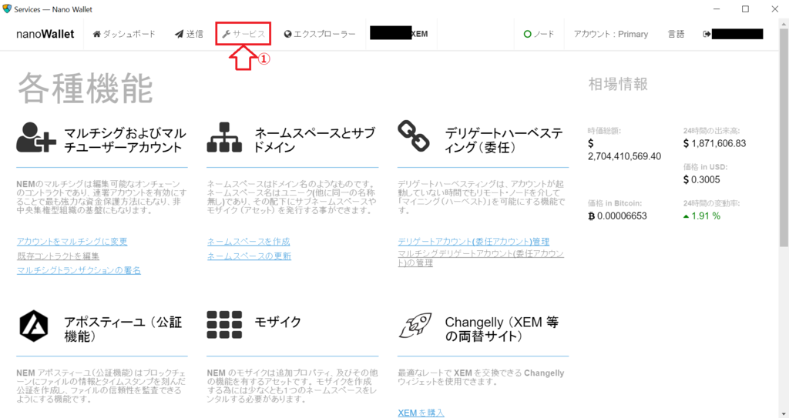The width and height of the screenshot is (789, 418).
Task: Click the Bitcoin price 0.00006653
Action: (617, 216)
